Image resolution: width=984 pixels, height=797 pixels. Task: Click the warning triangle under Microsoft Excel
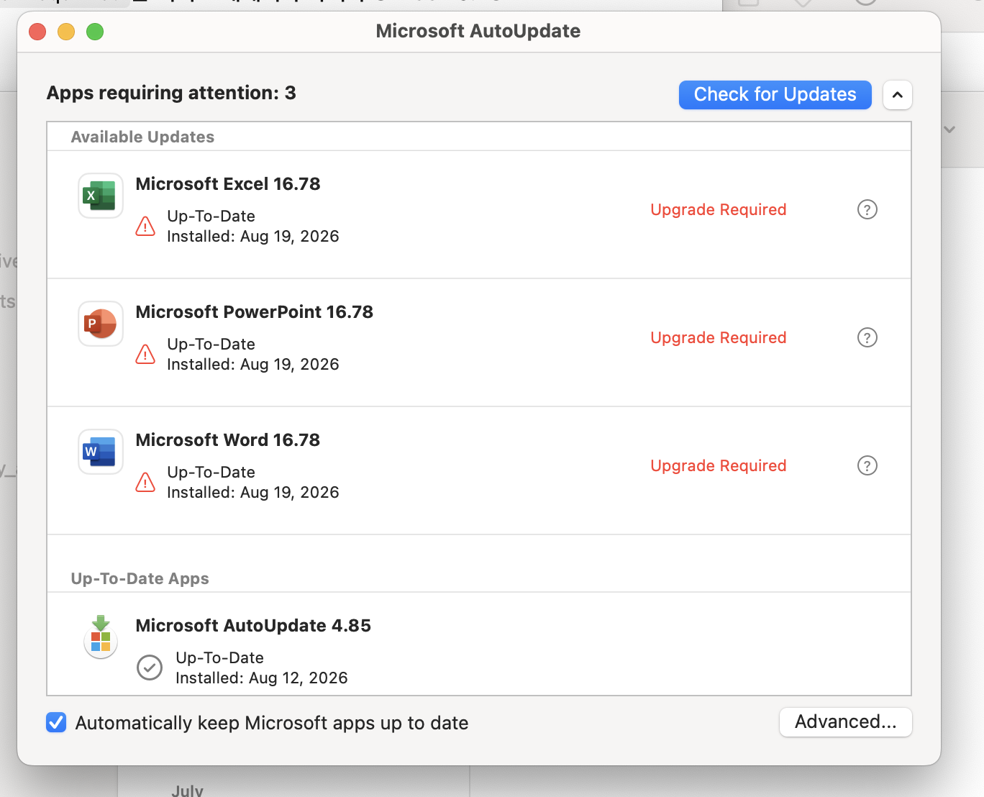(x=145, y=227)
